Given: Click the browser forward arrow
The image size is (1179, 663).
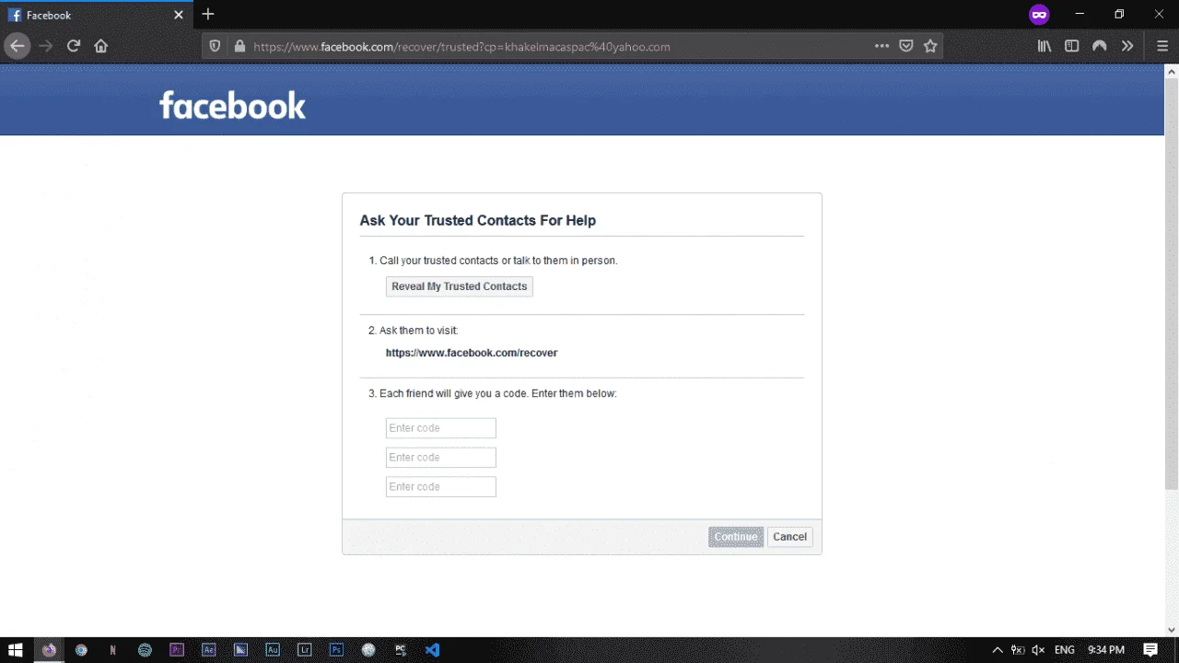Looking at the screenshot, I should [x=46, y=46].
